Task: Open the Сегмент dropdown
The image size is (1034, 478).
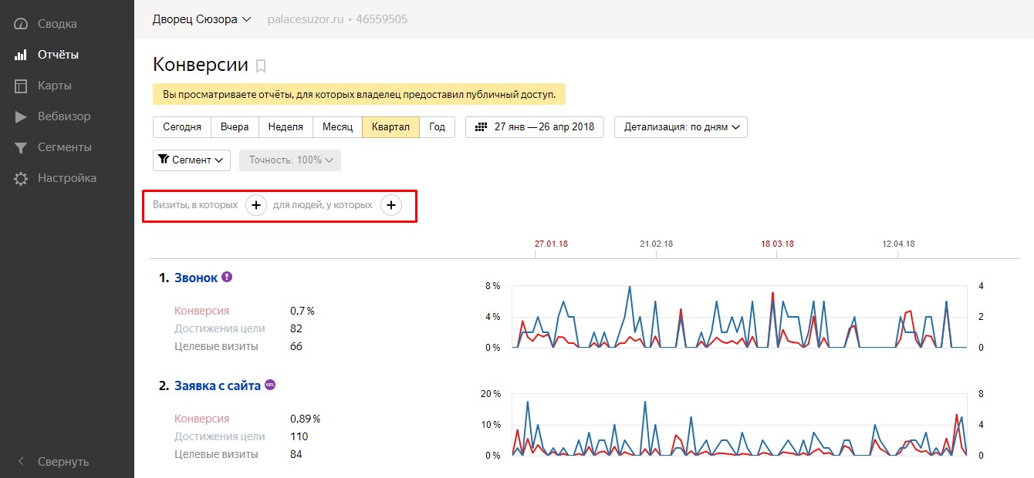Action: point(192,160)
